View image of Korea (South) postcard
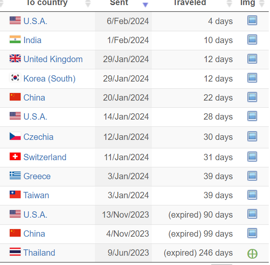Screen dimensions: 270x265 click(252, 78)
